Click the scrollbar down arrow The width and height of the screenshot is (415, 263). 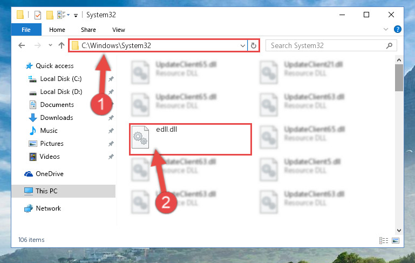(399, 231)
